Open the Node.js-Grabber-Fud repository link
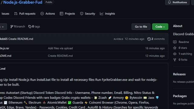The image size is (194, 109). (x=23, y=2)
